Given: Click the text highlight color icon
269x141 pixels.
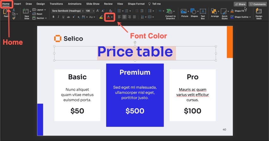Looking at the screenshot, I should (101, 17).
